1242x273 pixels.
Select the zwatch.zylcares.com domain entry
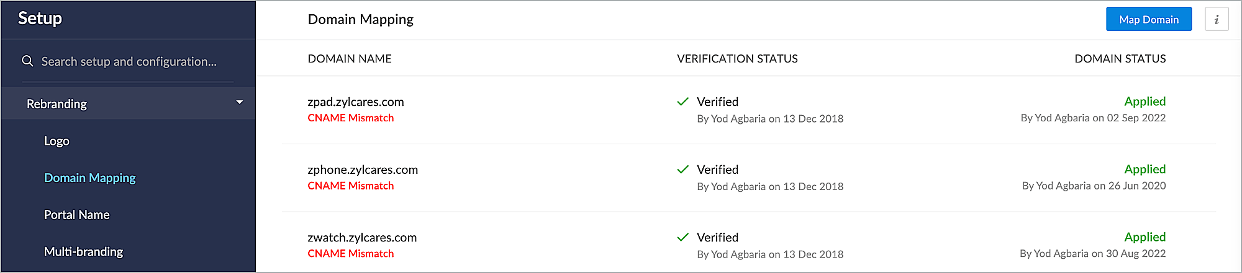362,238
